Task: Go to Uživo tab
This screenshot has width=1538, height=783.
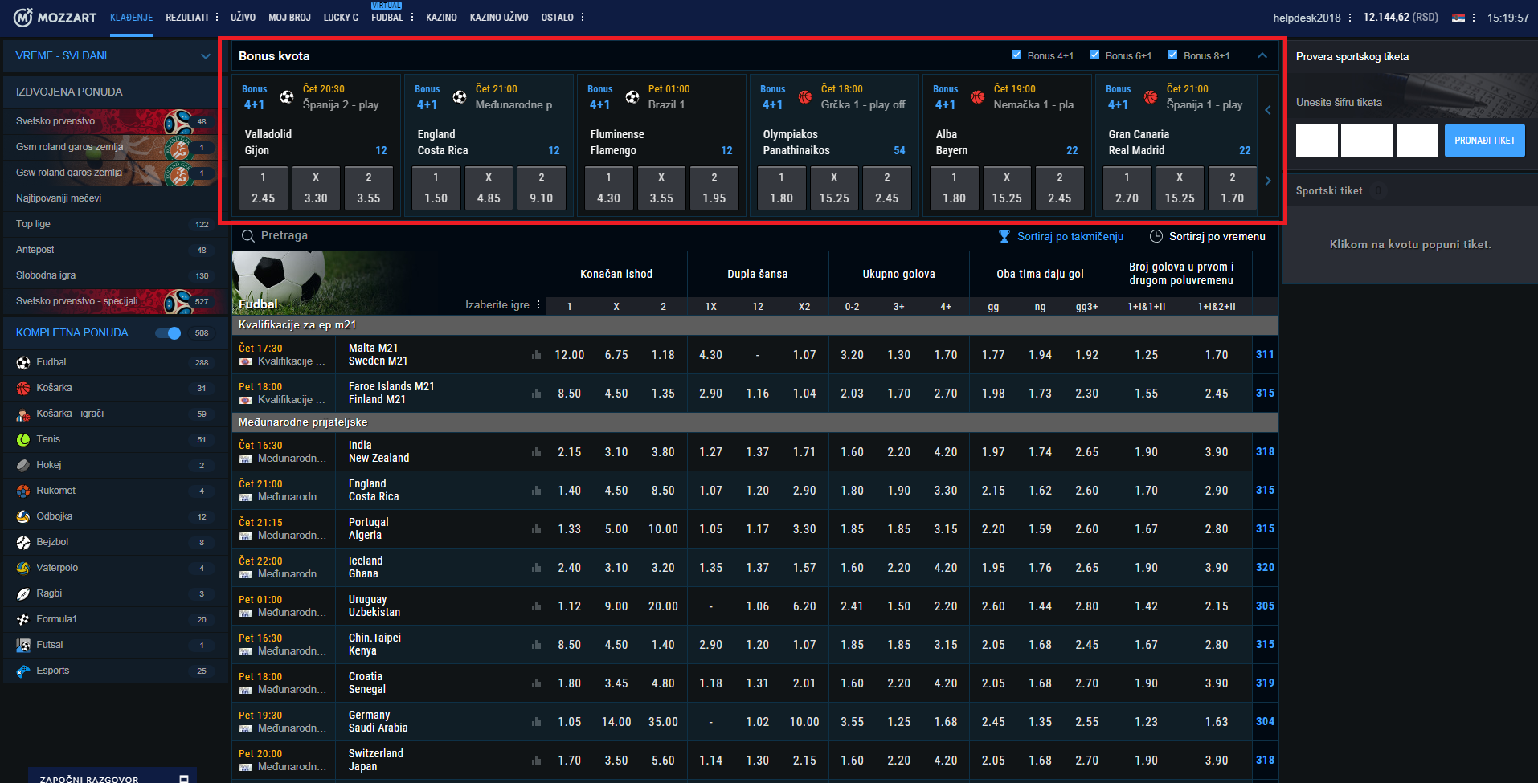Action: (243, 17)
